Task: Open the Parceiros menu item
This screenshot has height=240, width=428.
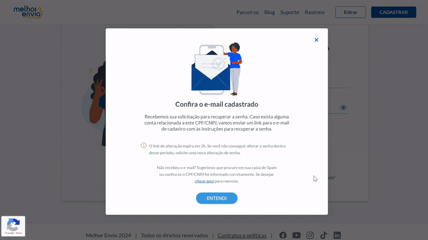Action: pos(248,12)
